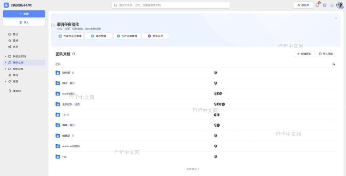This screenshot has height=176, width=346.
Task: Click the list filter icon at header right
Action: pyautogui.click(x=334, y=64)
